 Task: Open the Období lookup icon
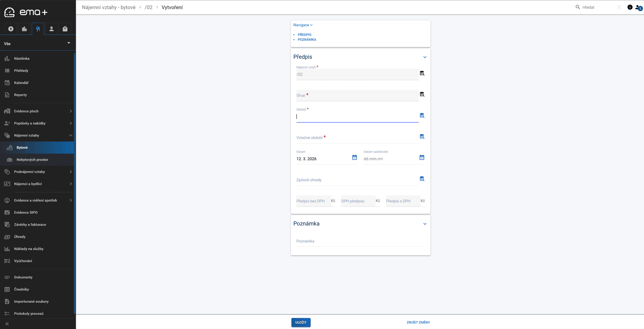click(422, 115)
